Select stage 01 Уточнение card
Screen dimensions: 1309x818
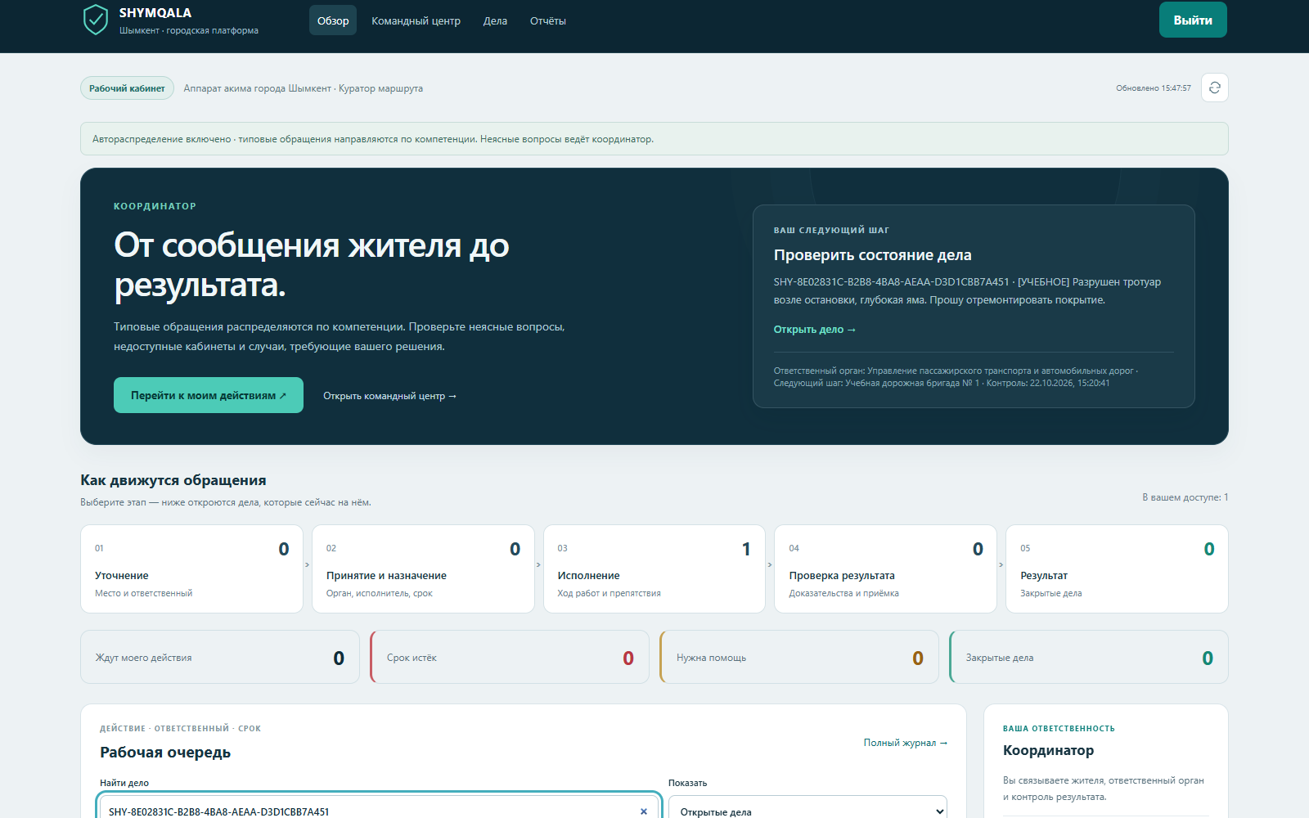191,569
